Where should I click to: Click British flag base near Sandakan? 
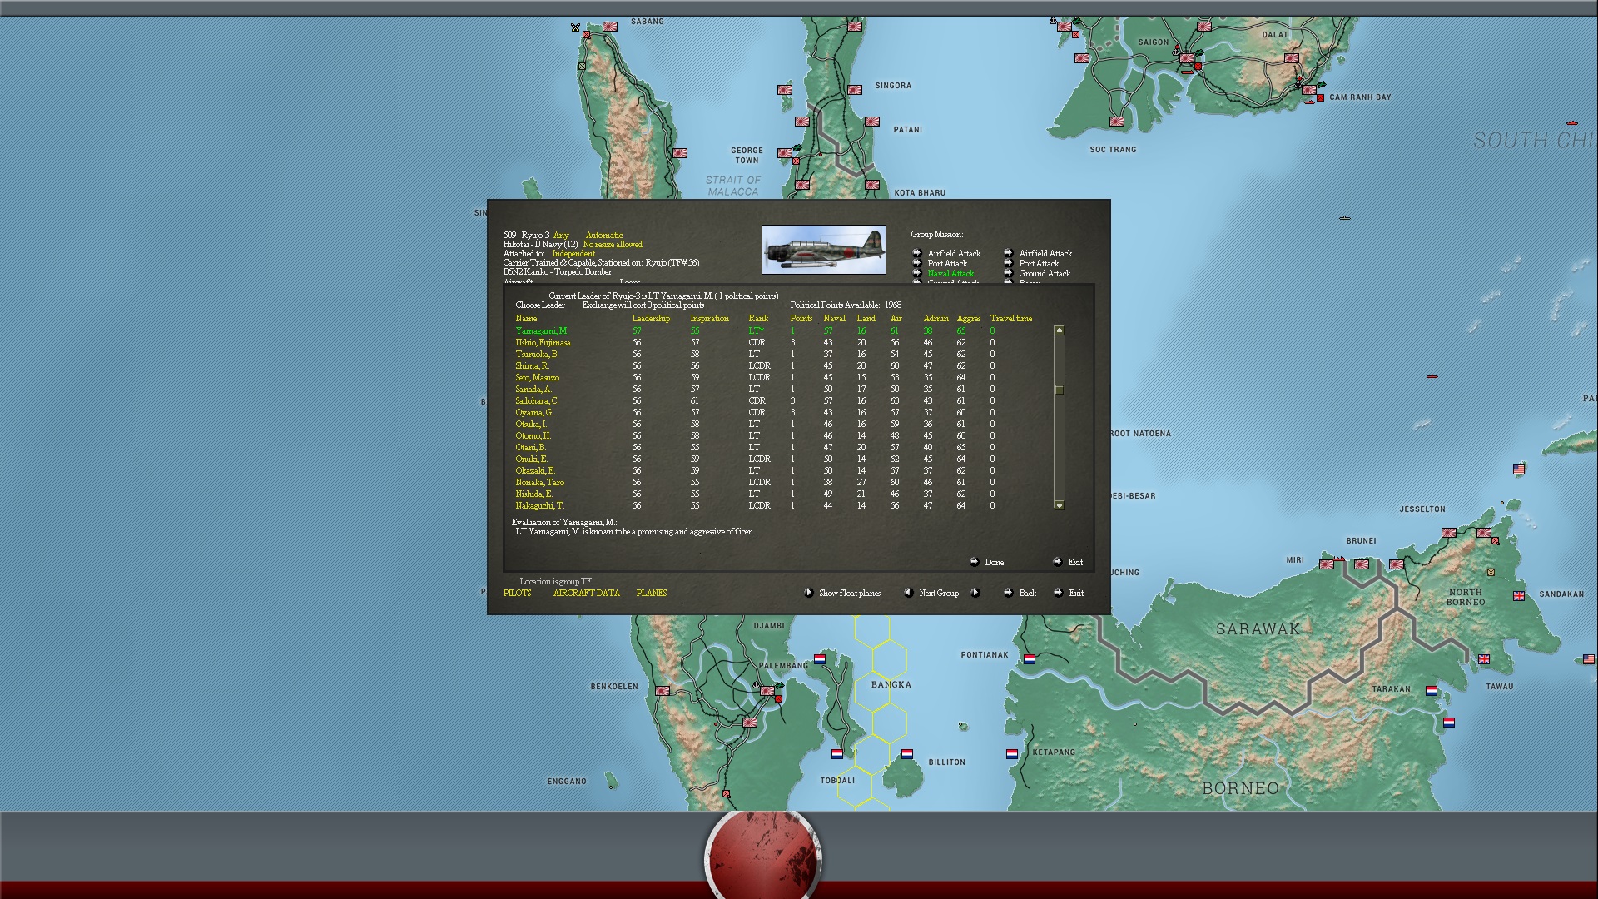1519,596
